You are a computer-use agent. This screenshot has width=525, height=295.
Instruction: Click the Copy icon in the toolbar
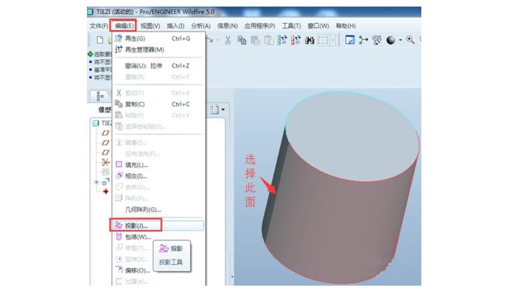(x=241, y=40)
